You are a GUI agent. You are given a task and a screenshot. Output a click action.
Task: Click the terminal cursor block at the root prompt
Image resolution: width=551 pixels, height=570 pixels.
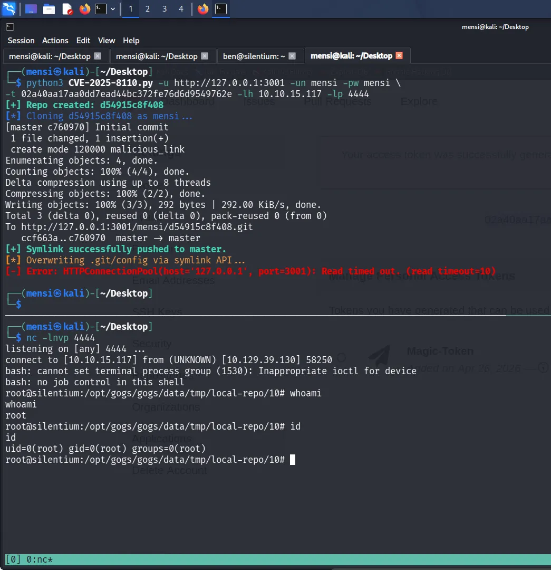(293, 460)
